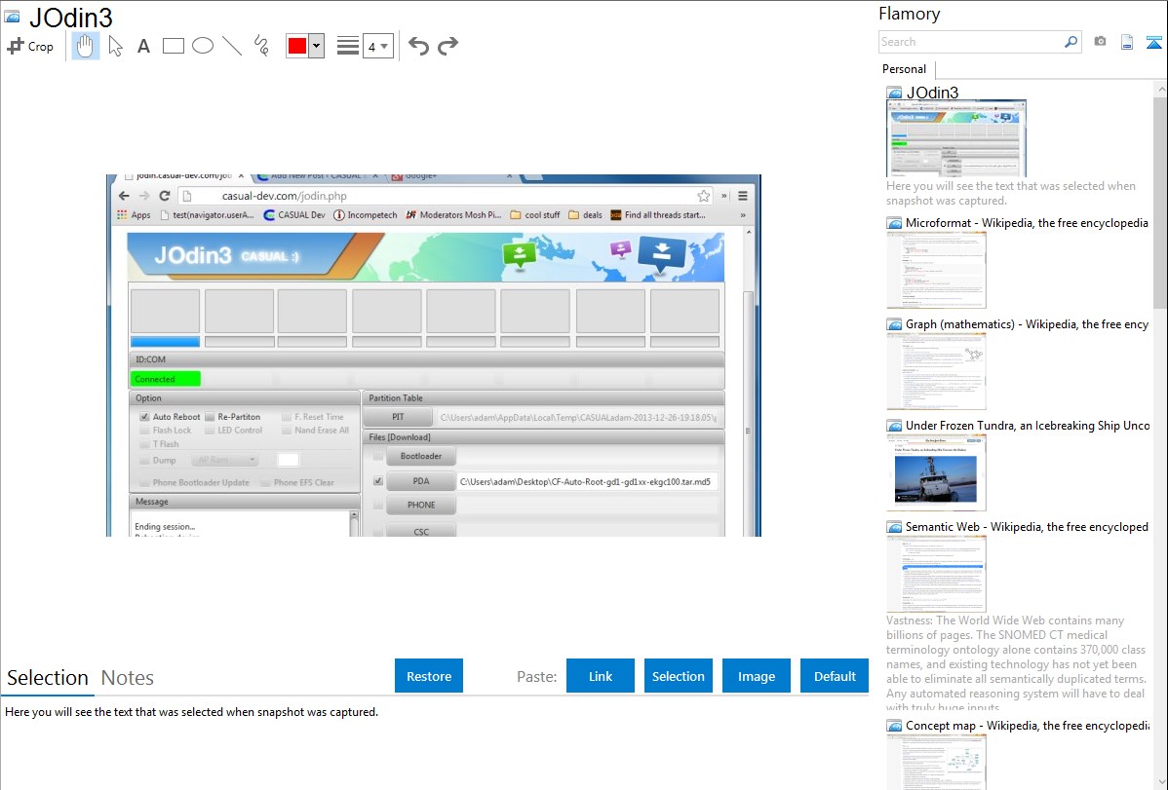Image resolution: width=1168 pixels, height=790 pixels.
Task: Toggle the Nand Erase All checkbox
Action: (287, 431)
